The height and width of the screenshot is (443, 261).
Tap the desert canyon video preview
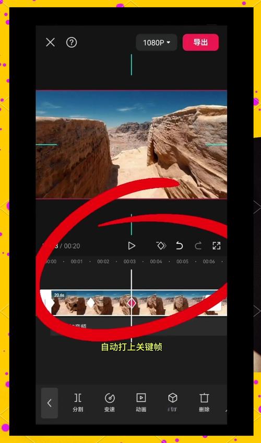click(132, 144)
